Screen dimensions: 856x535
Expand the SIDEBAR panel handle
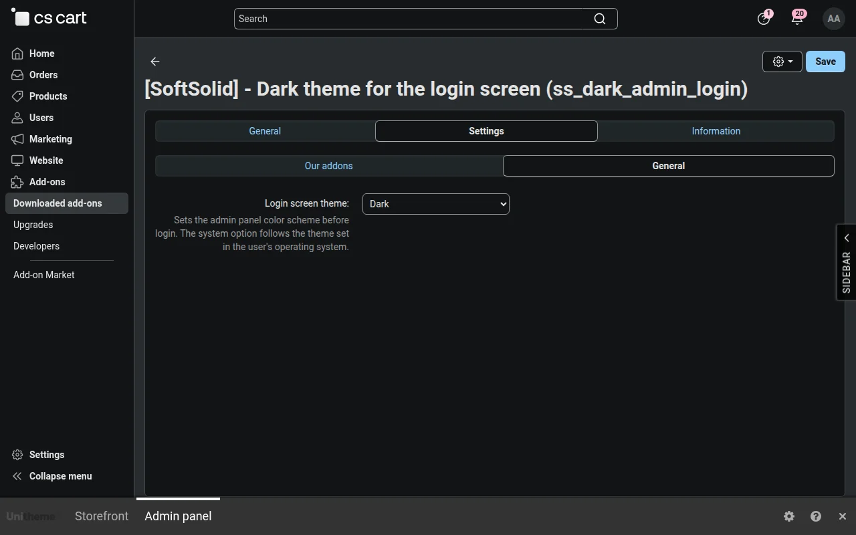click(x=847, y=262)
